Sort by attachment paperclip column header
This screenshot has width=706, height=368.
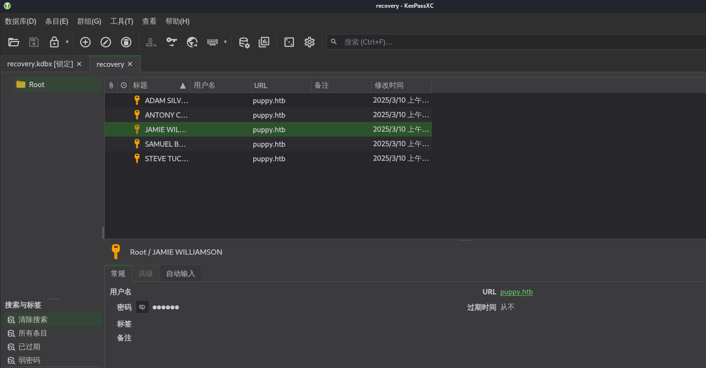[111, 85]
